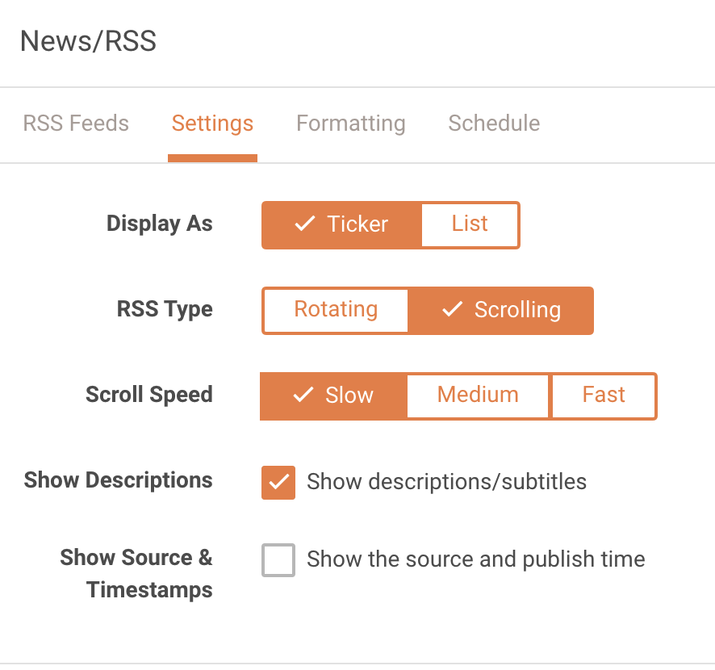
Task: Set scroll speed to Fast
Action: click(604, 396)
